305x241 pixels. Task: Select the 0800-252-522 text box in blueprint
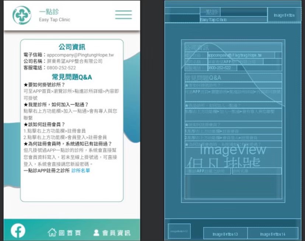tap(222, 68)
